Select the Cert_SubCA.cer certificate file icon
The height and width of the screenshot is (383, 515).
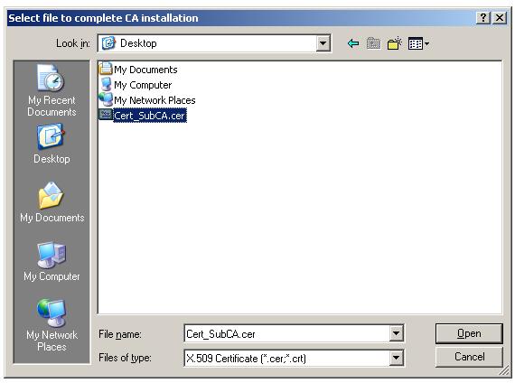tap(106, 115)
